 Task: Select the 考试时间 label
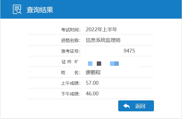[x=71, y=30]
